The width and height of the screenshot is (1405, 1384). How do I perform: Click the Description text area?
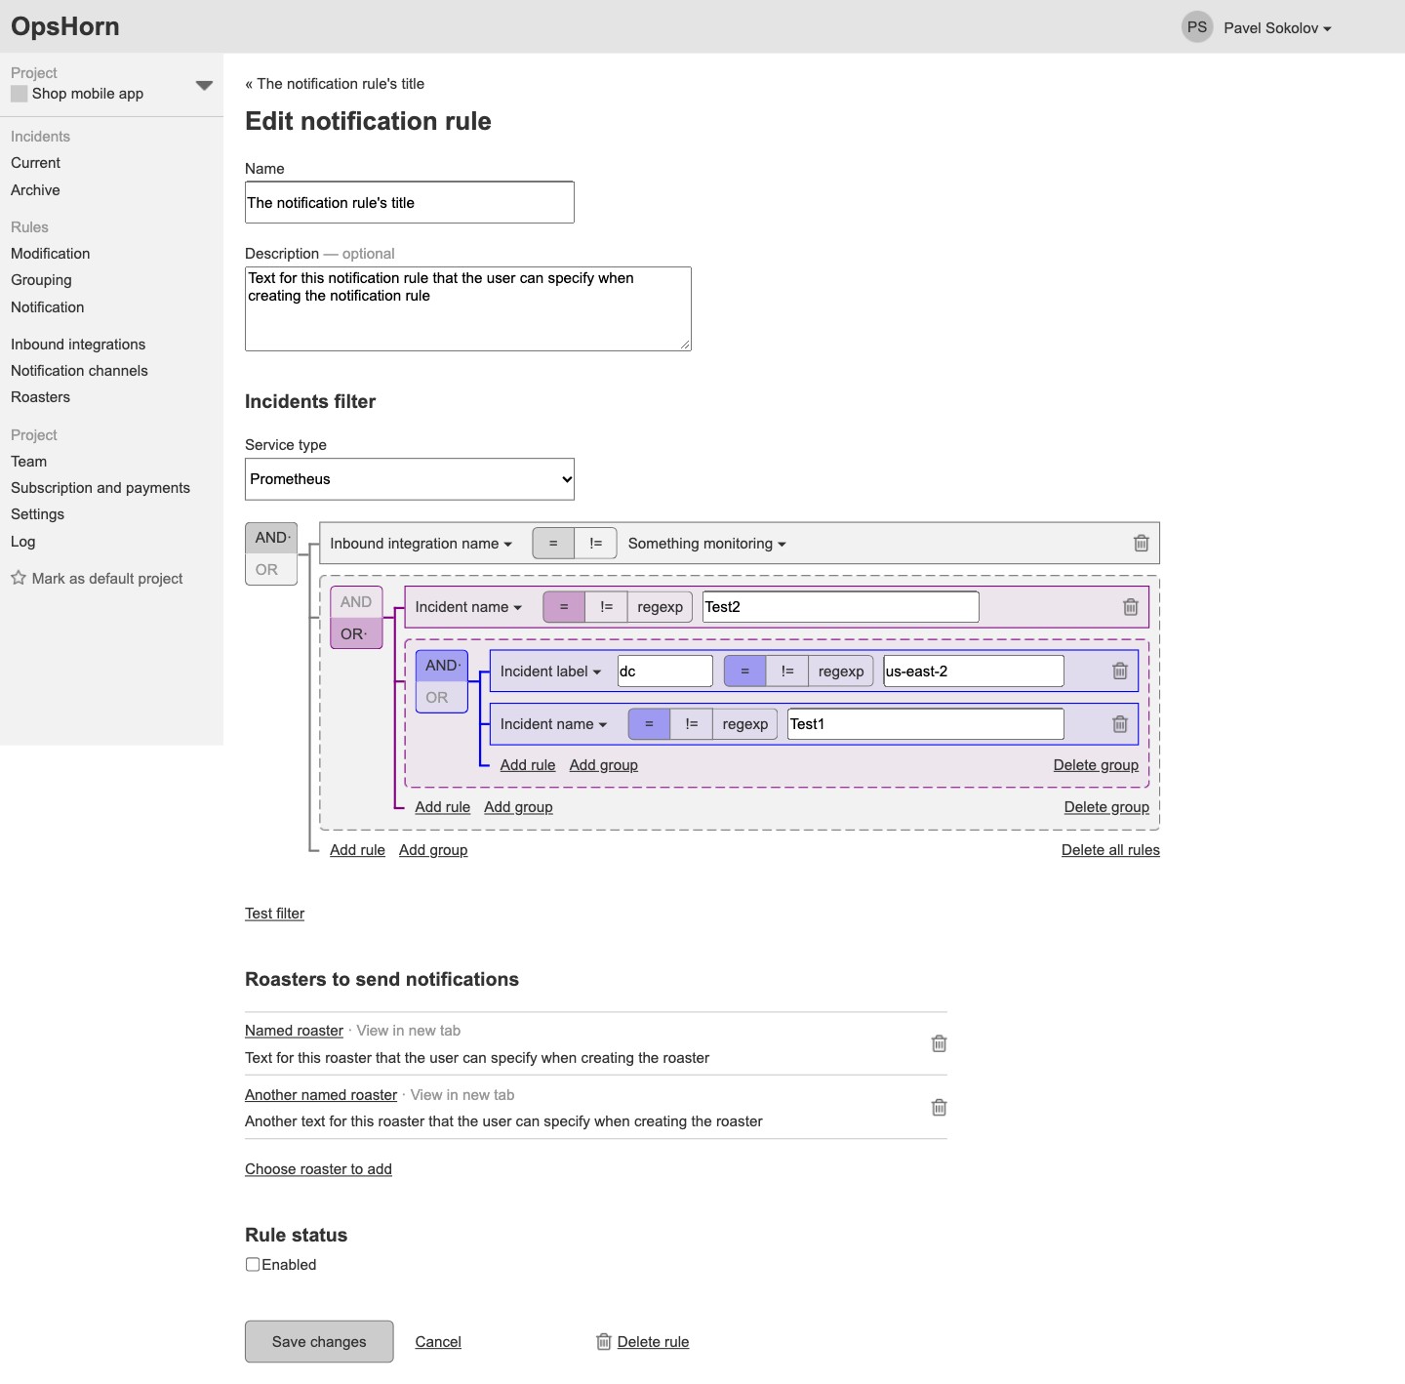(468, 308)
